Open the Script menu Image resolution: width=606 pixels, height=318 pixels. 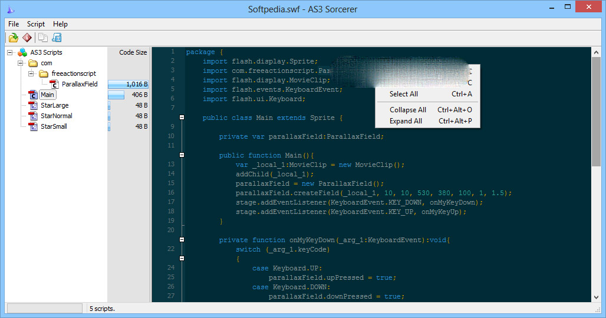tap(35, 24)
